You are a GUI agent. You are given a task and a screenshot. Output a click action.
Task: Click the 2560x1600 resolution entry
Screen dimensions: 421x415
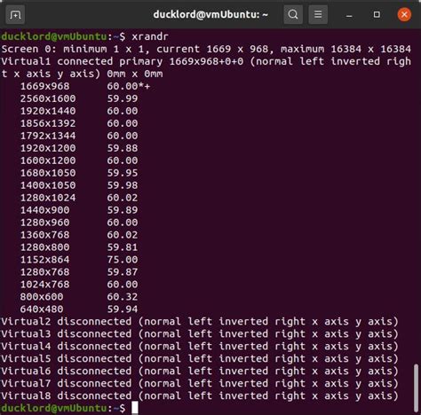pos(48,98)
